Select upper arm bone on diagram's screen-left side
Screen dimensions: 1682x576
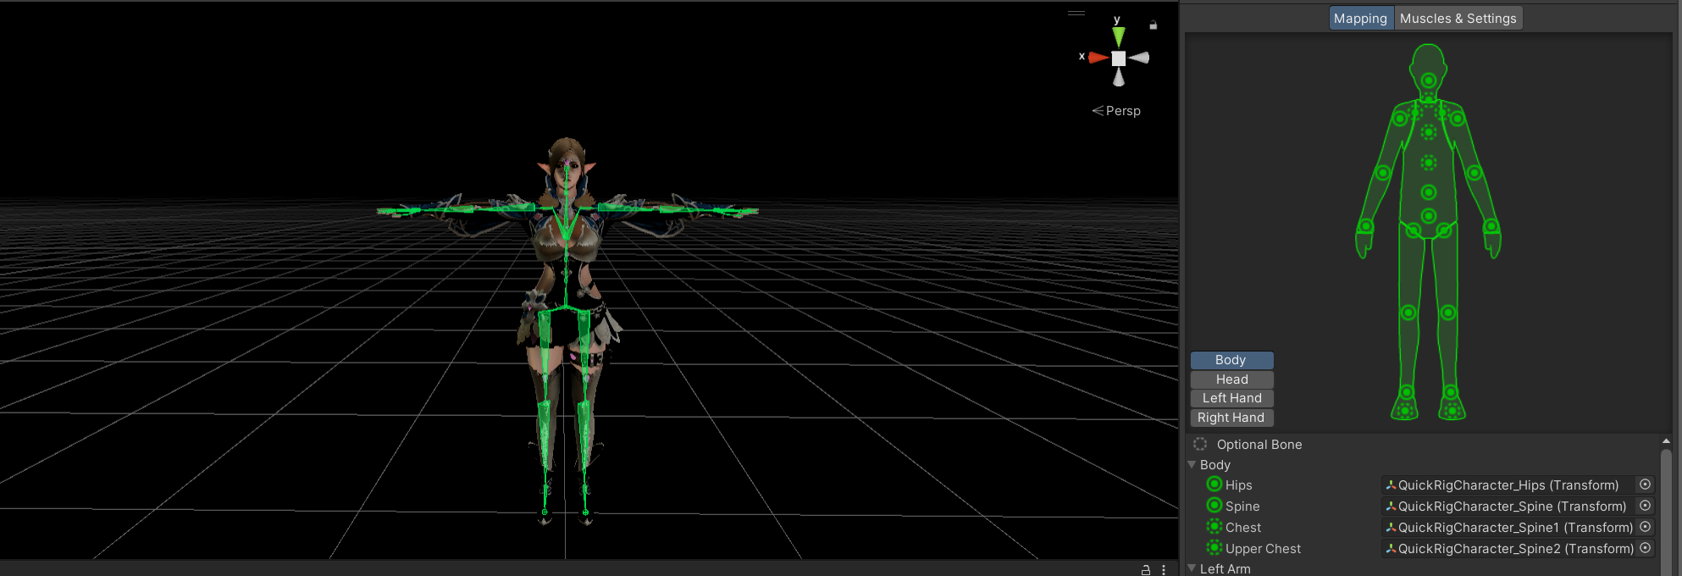click(1400, 119)
